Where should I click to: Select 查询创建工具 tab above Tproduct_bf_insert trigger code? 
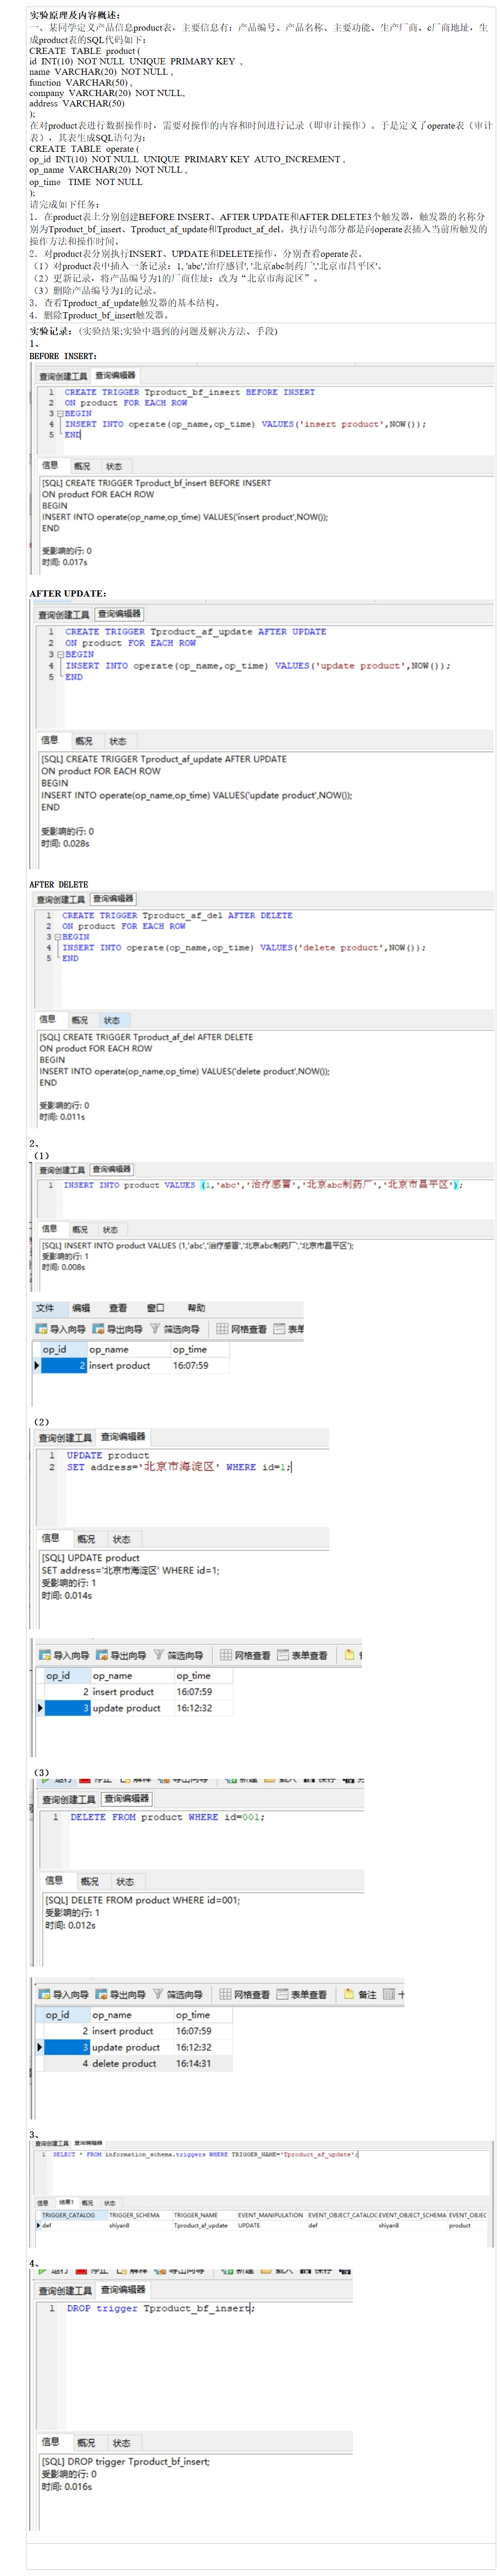63,376
